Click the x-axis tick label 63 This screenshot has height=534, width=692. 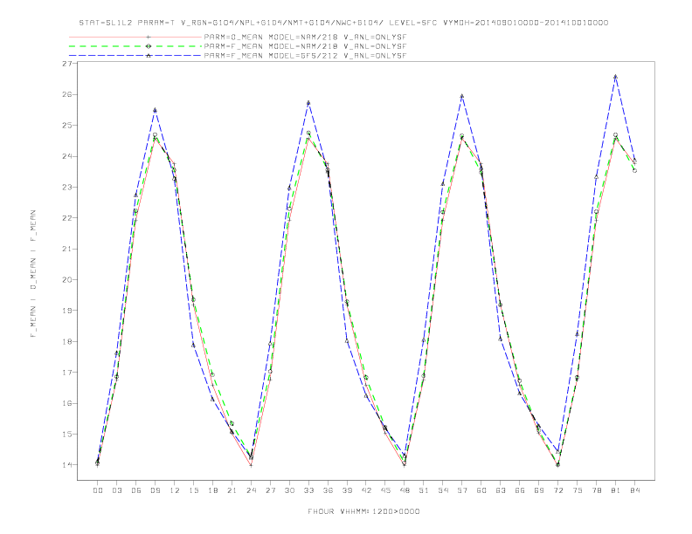click(x=501, y=490)
